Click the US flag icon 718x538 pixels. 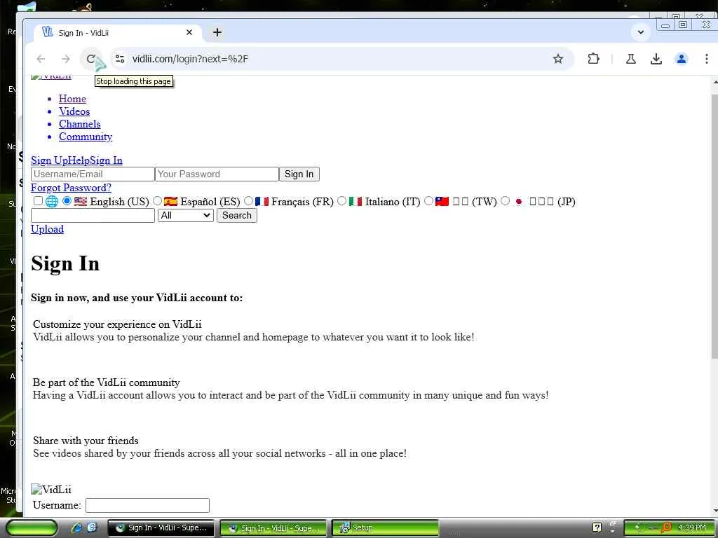pyautogui.click(x=81, y=201)
